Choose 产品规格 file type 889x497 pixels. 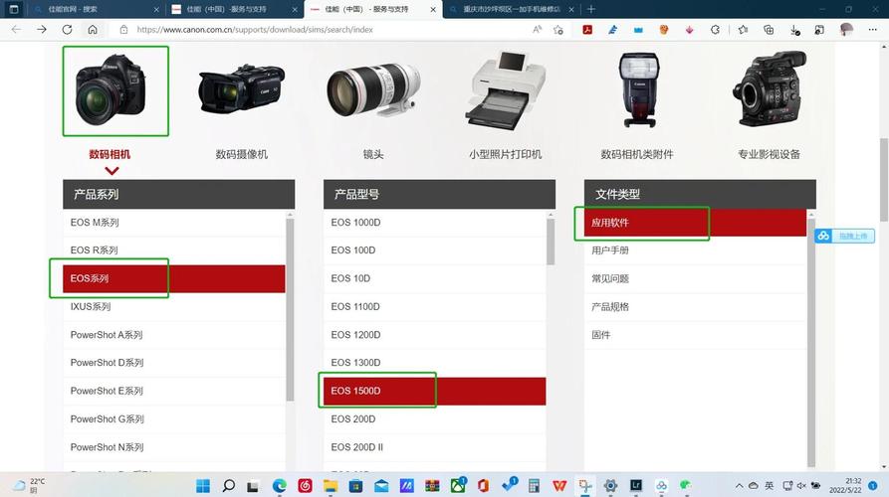coord(696,307)
